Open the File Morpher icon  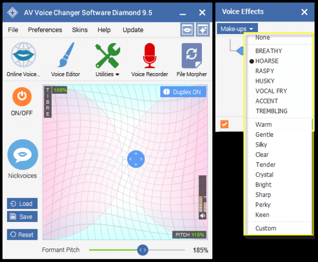pos(192,55)
